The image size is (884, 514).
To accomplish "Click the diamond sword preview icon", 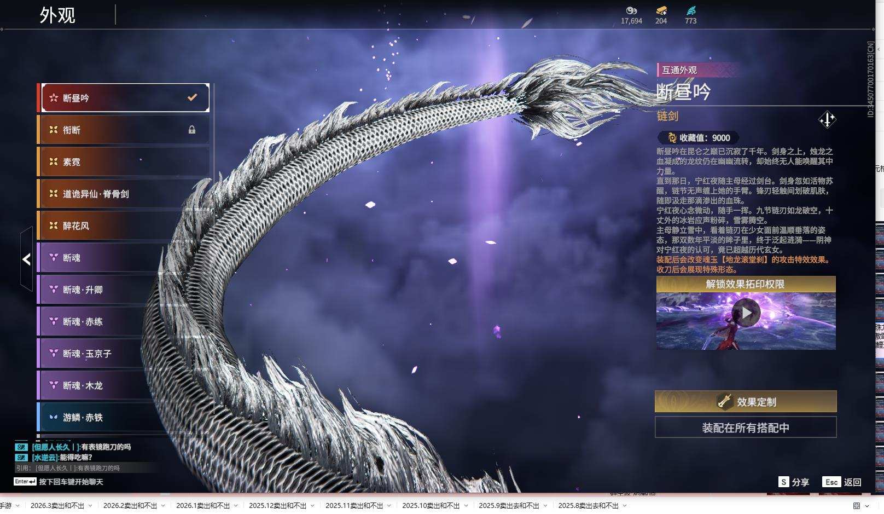I will tap(827, 119).
